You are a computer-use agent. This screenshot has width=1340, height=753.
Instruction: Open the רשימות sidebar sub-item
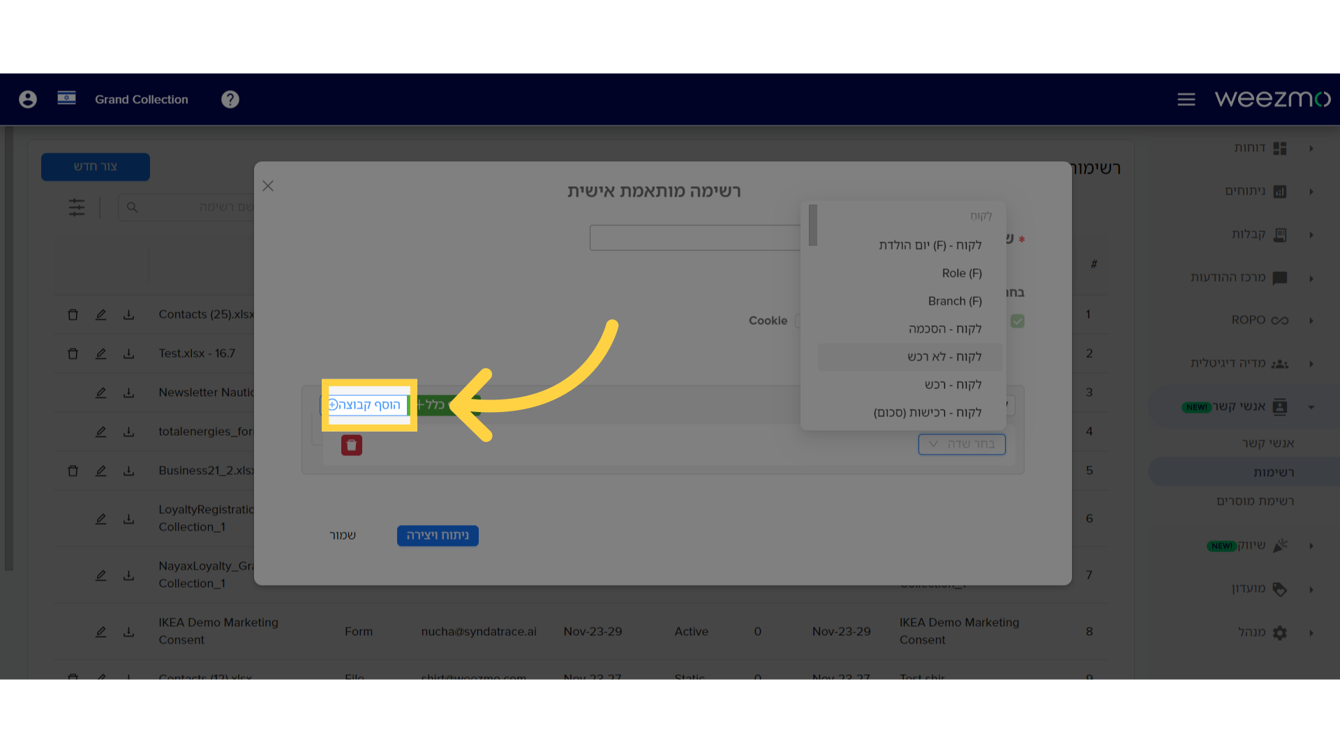(x=1244, y=472)
